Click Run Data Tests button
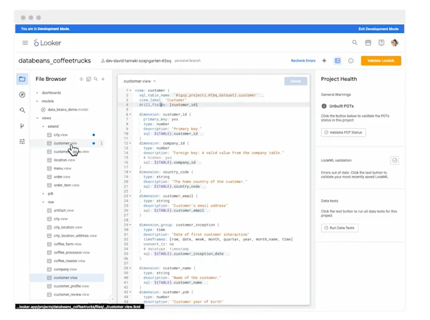Image resolution: width=430 pixels, height=320 pixels. 339,228
